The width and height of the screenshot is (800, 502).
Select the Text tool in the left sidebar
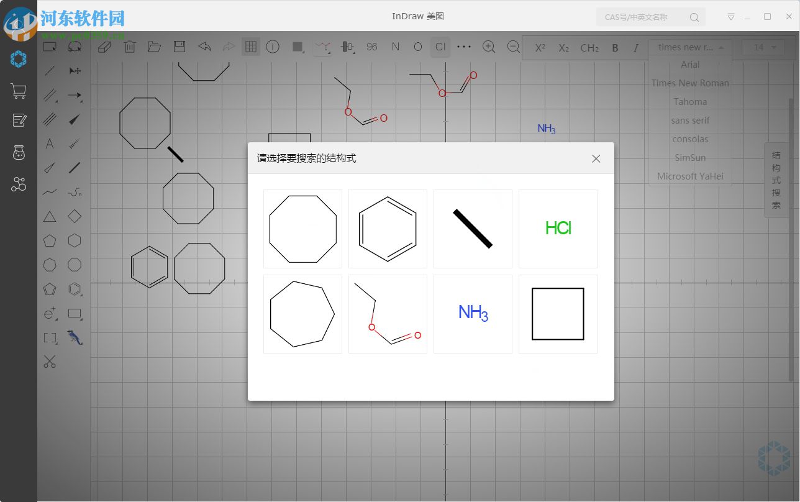[50, 144]
